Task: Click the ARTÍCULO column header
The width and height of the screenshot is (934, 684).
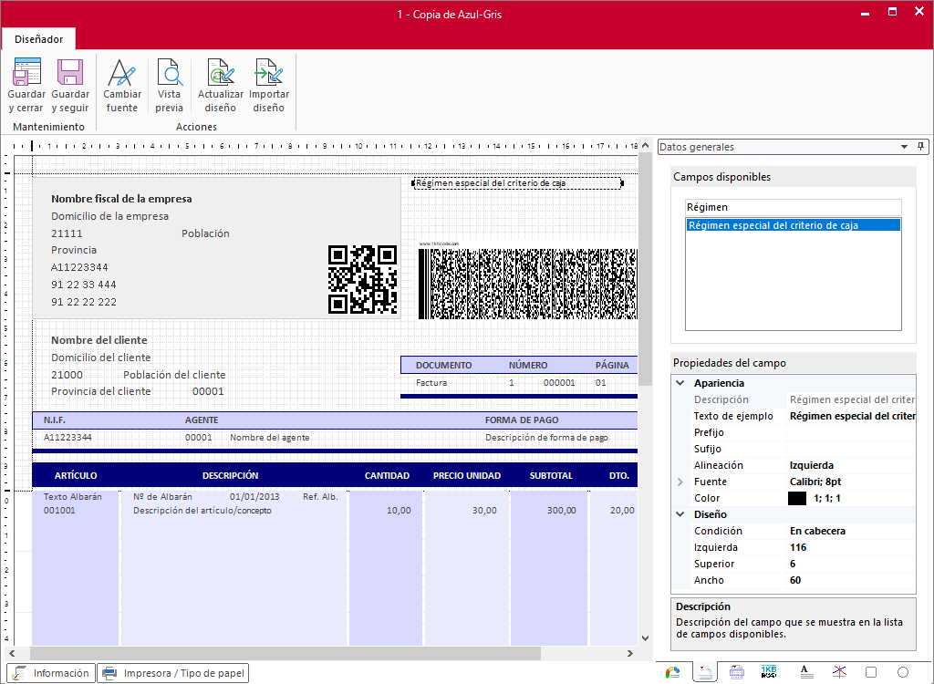Action: [x=76, y=475]
